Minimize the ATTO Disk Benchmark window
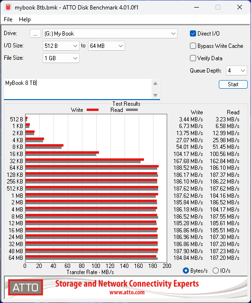Screen dimensions: 251x303 (x=197, y=7)
